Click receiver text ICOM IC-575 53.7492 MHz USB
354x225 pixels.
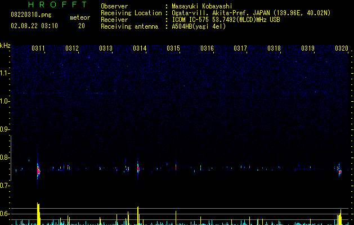tap(226, 20)
